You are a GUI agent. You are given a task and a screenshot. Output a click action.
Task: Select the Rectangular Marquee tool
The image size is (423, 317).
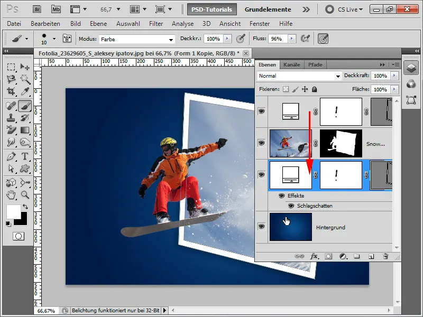(x=11, y=67)
